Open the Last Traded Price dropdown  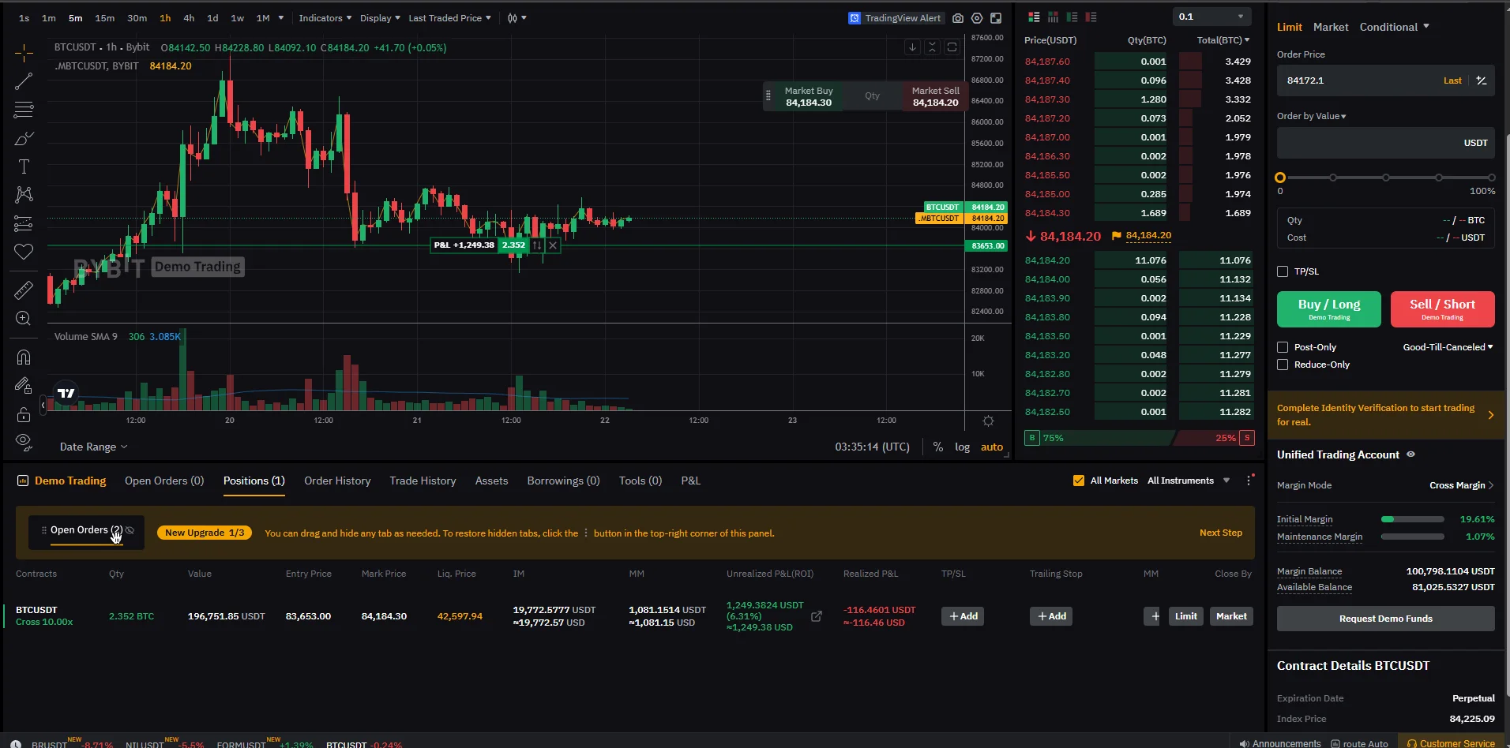(x=449, y=18)
